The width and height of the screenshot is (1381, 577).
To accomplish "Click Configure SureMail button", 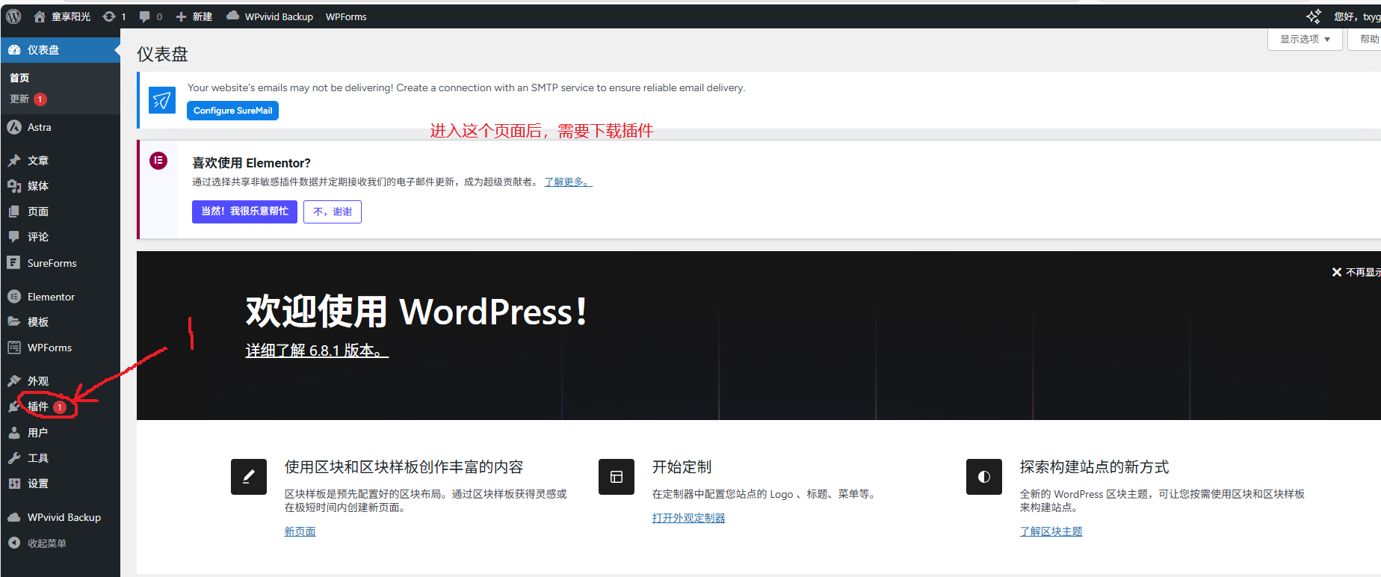I will coord(232,111).
